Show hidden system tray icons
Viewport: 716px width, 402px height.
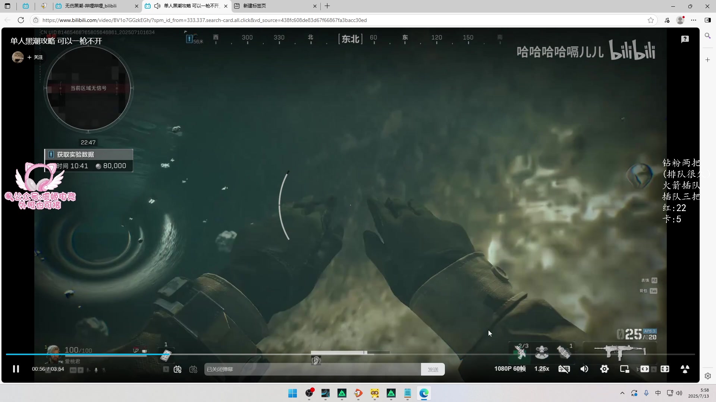pos(622,393)
